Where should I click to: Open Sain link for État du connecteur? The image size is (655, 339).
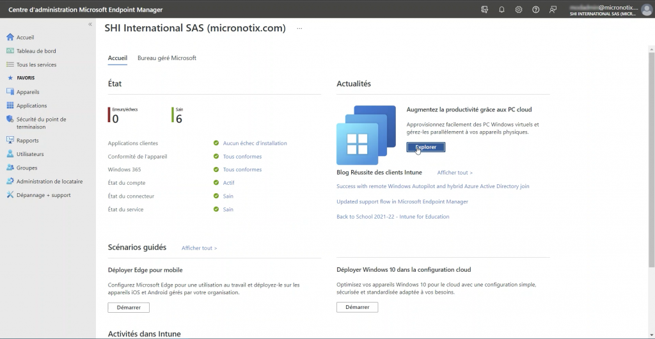[x=228, y=196]
